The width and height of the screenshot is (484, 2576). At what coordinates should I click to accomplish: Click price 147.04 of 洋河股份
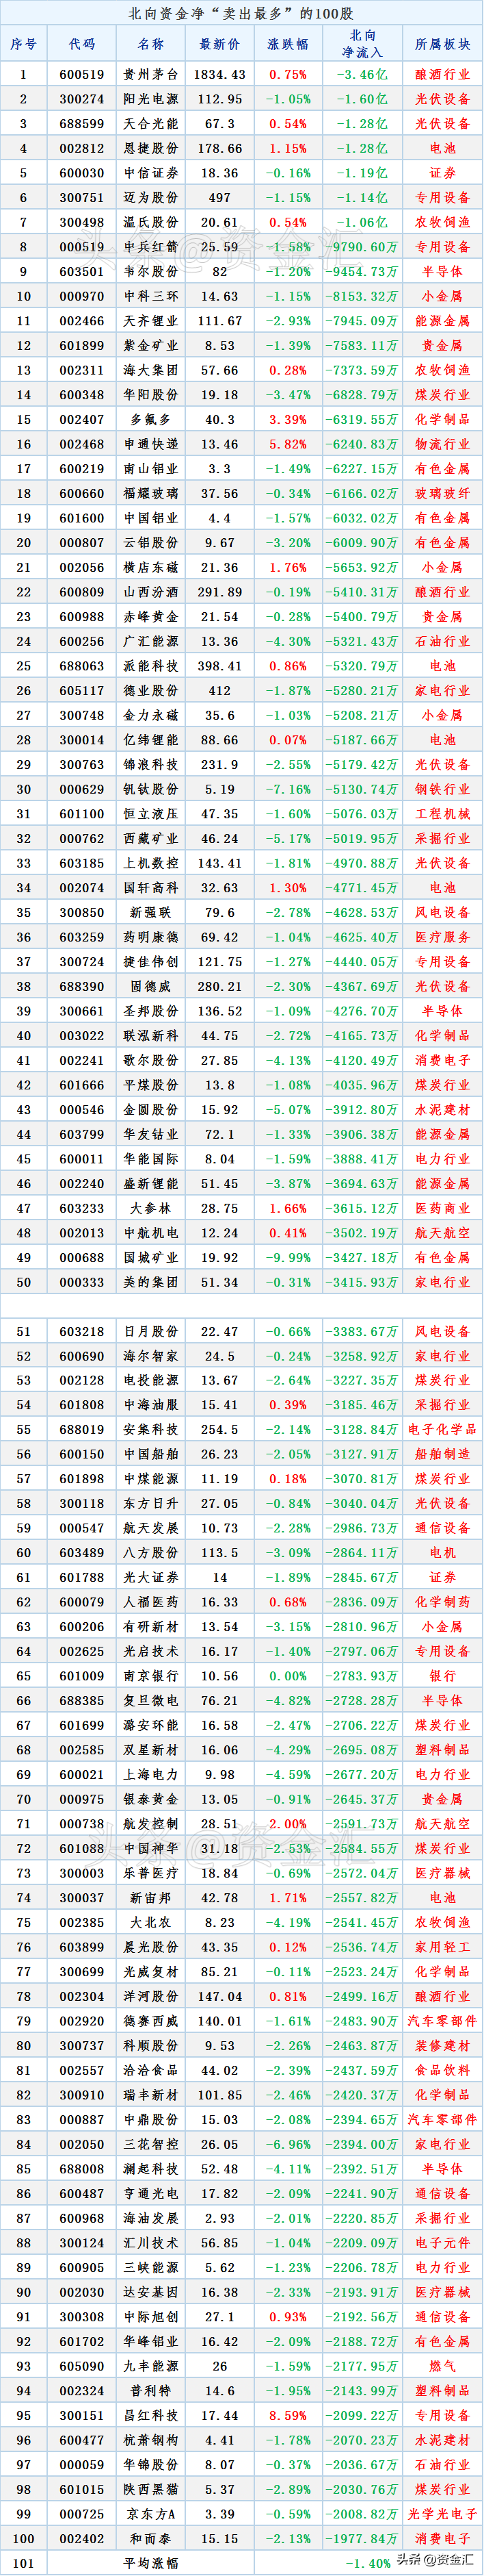(219, 1997)
